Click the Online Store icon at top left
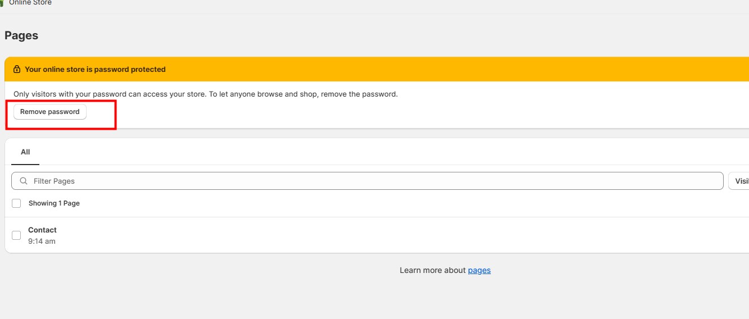Viewport: 749px width, 319px height. point(2,3)
